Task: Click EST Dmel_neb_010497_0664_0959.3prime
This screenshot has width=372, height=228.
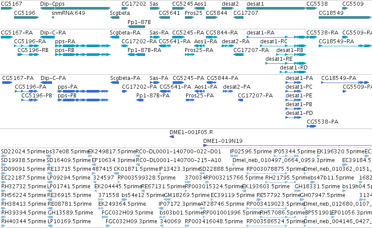Action: [x=284, y=160]
